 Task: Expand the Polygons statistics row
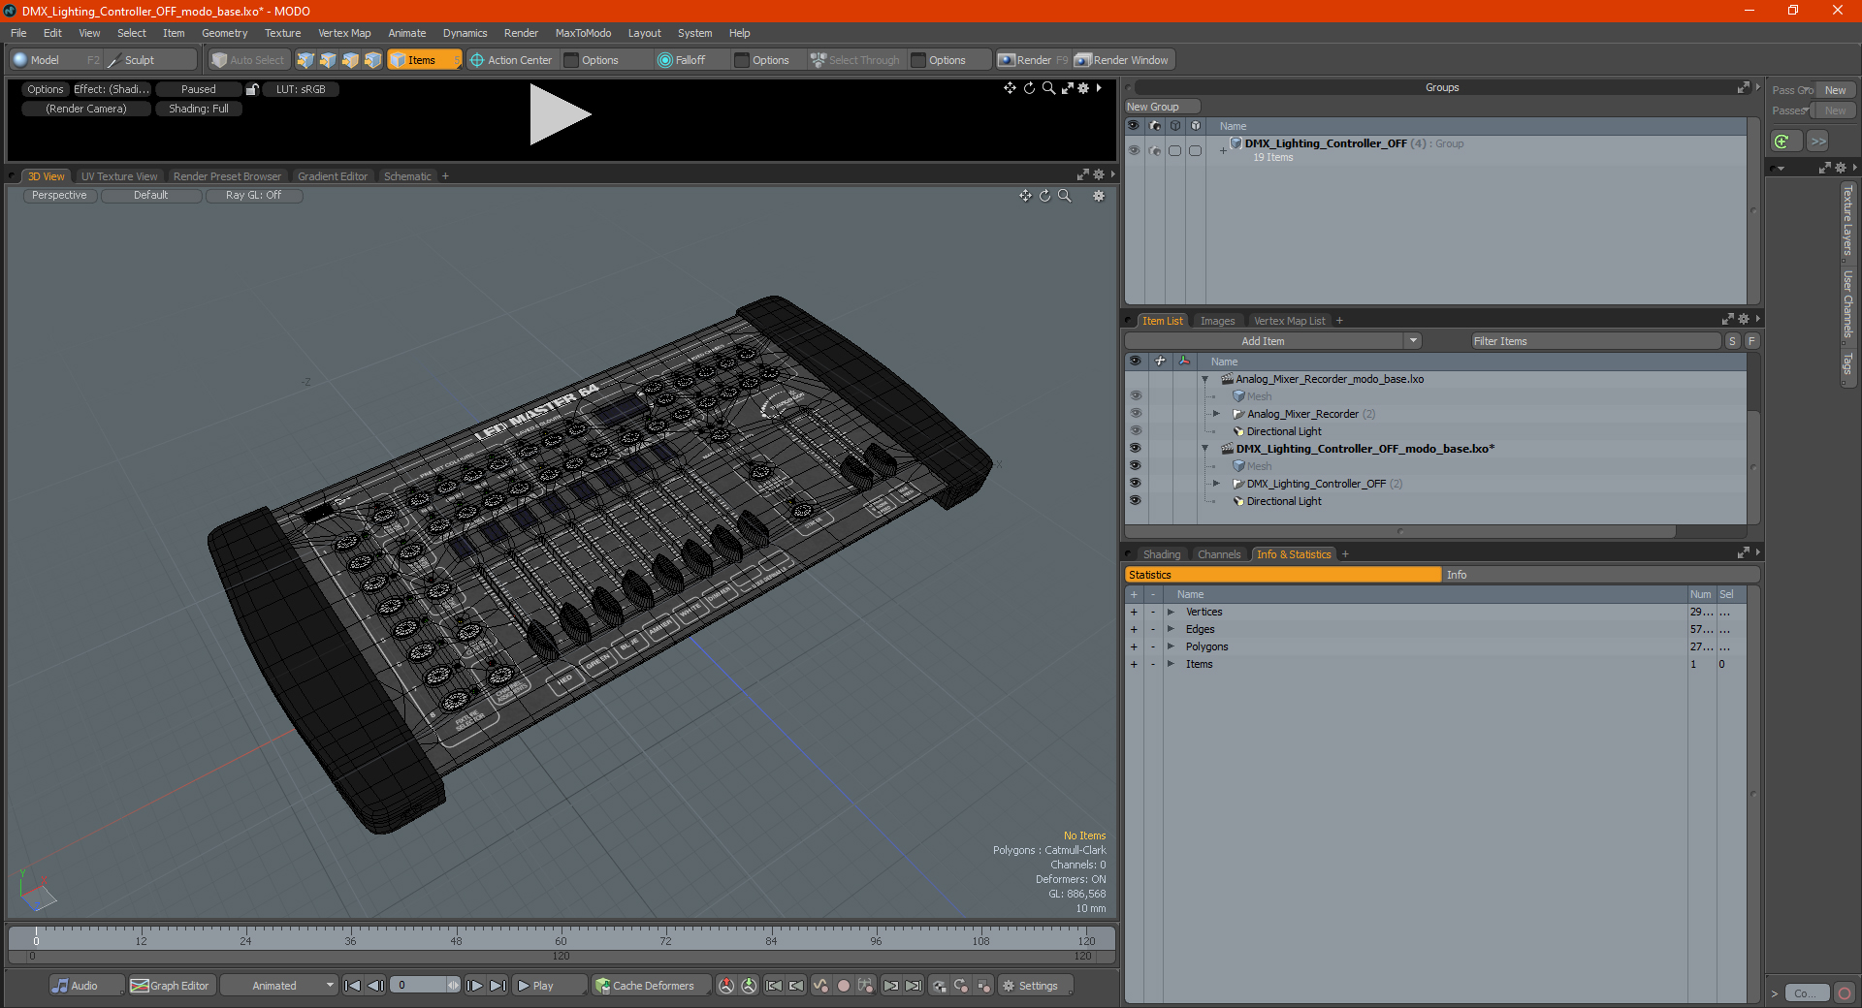[1172, 646]
